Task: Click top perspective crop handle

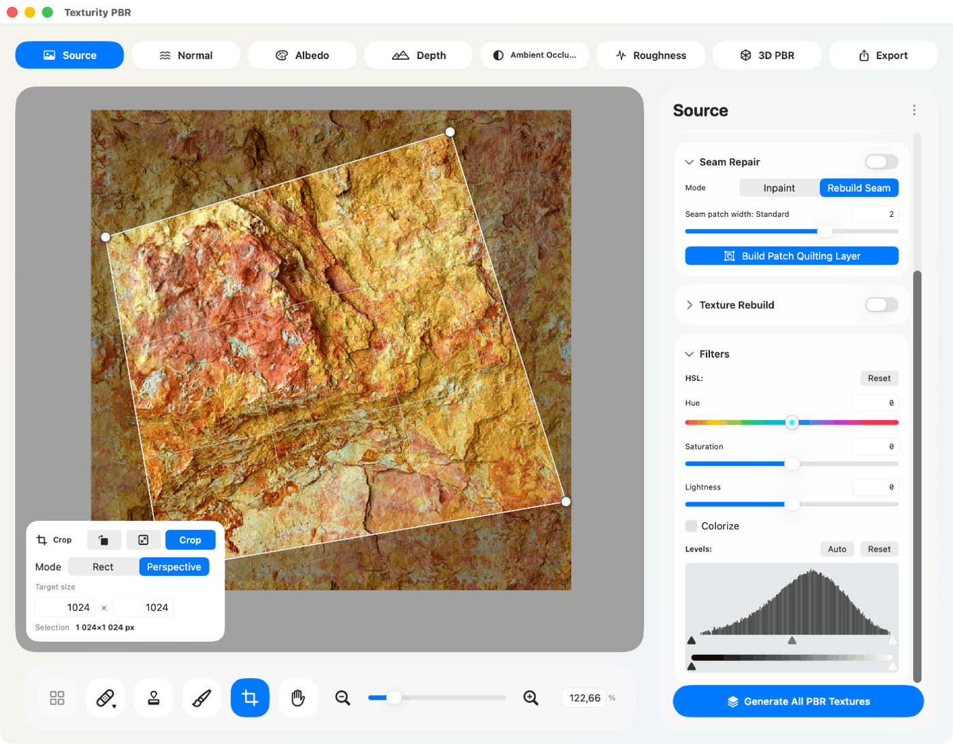Action: tap(450, 132)
